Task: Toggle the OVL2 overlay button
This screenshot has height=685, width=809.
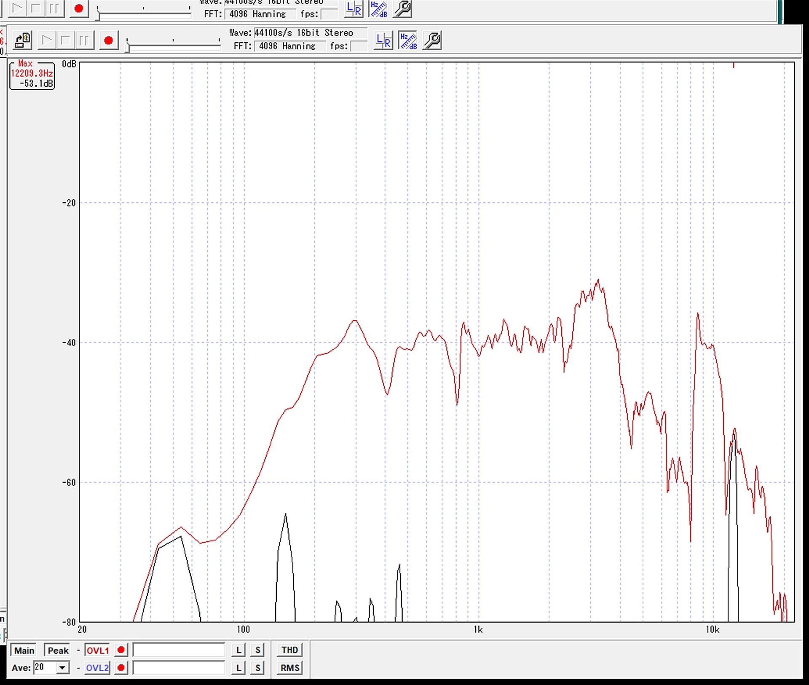Action: 97,668
